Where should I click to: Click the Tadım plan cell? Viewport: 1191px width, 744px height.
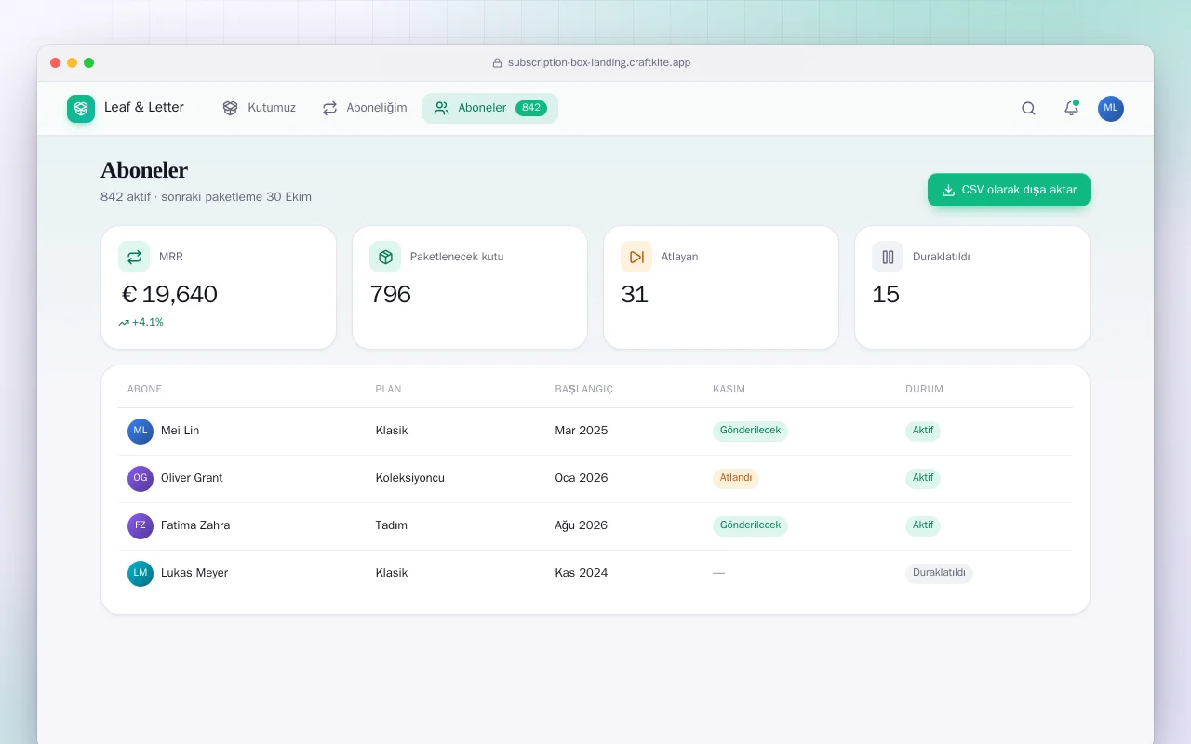[391, 525]
